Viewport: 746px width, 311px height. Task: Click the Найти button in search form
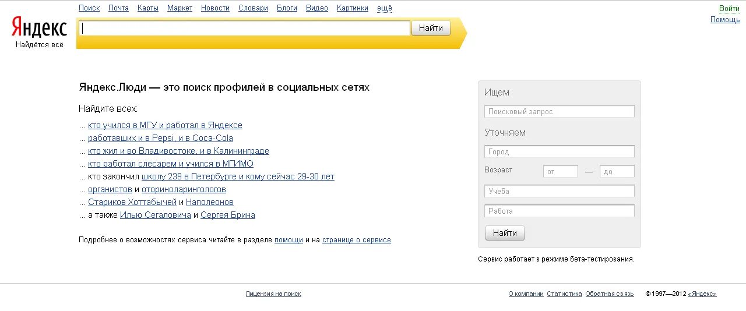[505, 233]
